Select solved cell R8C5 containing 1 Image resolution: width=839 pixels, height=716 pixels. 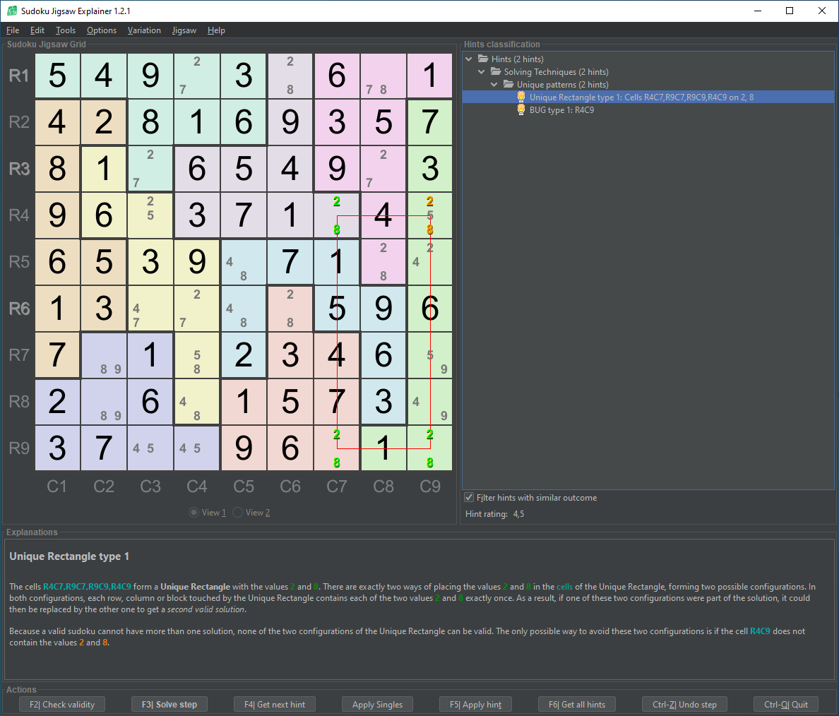coord(244,401)
